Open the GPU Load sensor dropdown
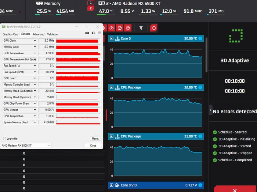 pos(35,78)
